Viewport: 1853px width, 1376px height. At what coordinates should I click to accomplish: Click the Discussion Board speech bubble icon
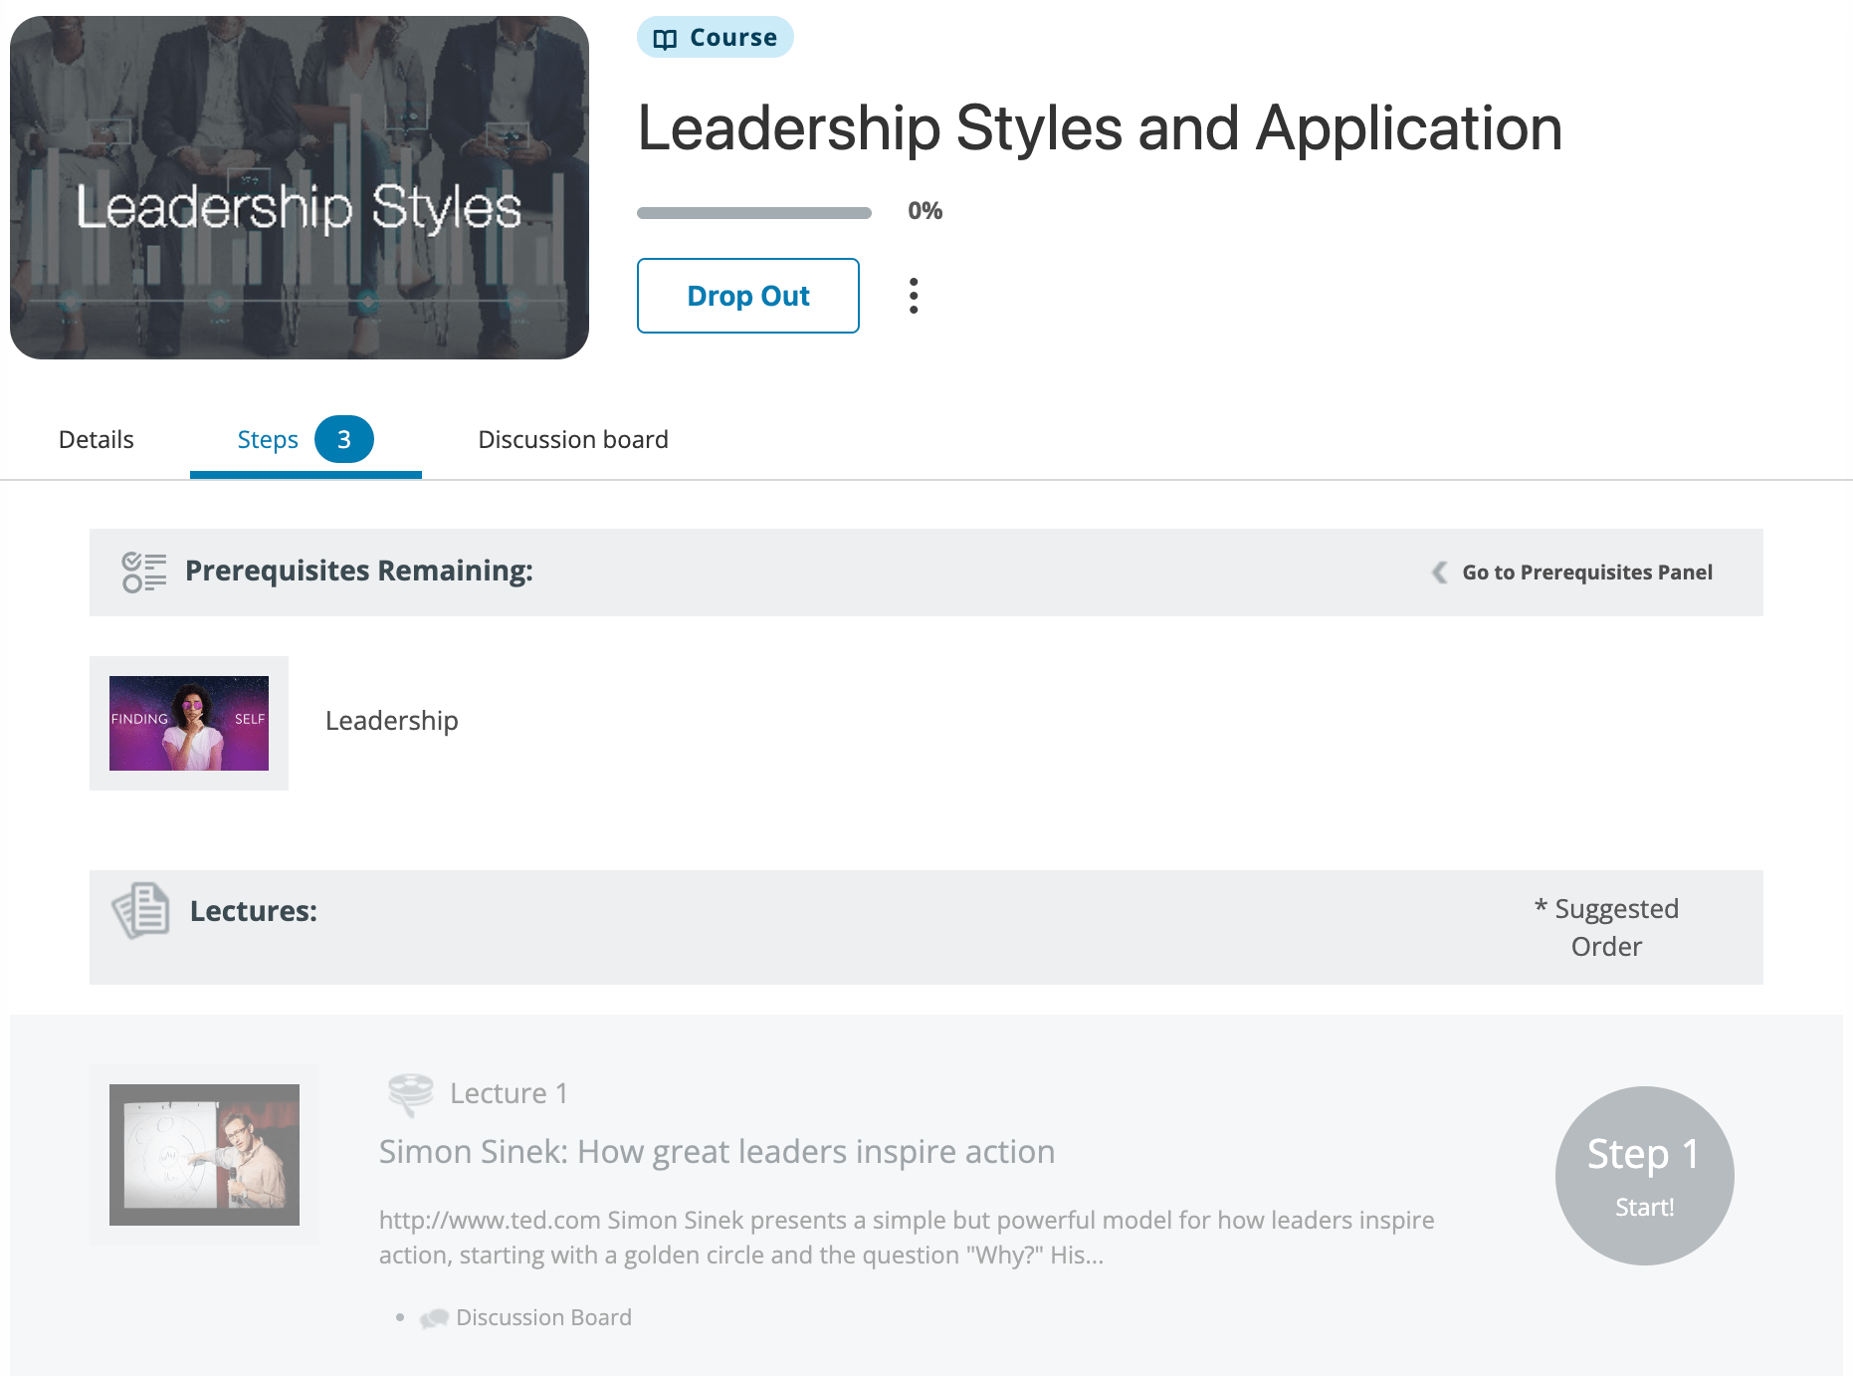click(x=434, y=1318)
